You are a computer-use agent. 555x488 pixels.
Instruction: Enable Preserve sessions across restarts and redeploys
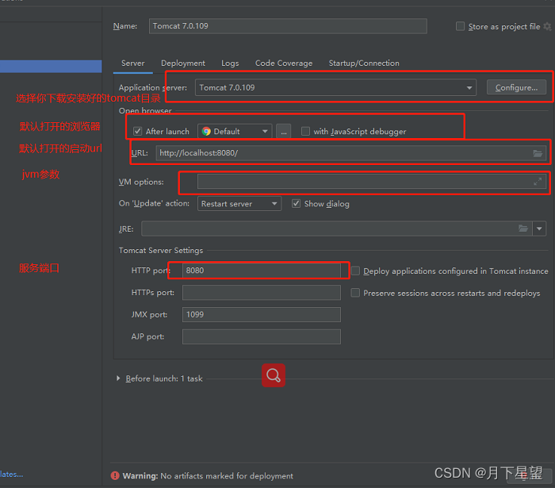tap(355, 293)
